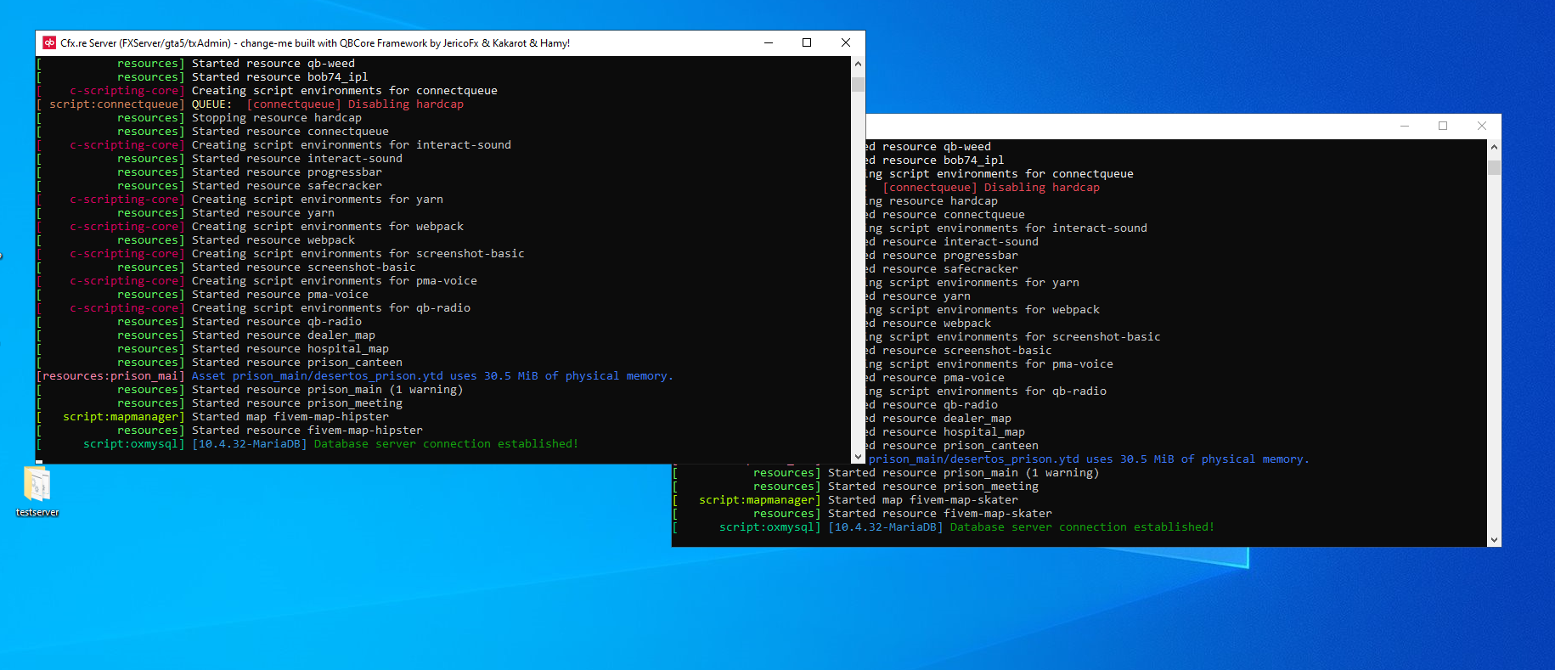The image size is (1555, 670).
Task: Click 'Started resource fivem-map-skater' in background console
Action: pos(940,514)
